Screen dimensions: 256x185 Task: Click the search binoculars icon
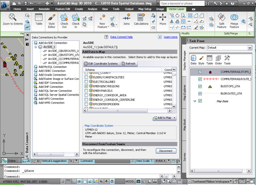click(x=207, y=3)
